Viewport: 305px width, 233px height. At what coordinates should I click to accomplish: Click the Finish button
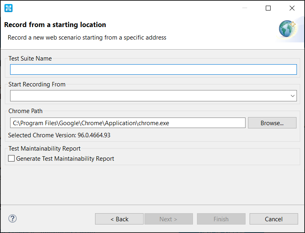pyautogui.click(x=221, y=219)
